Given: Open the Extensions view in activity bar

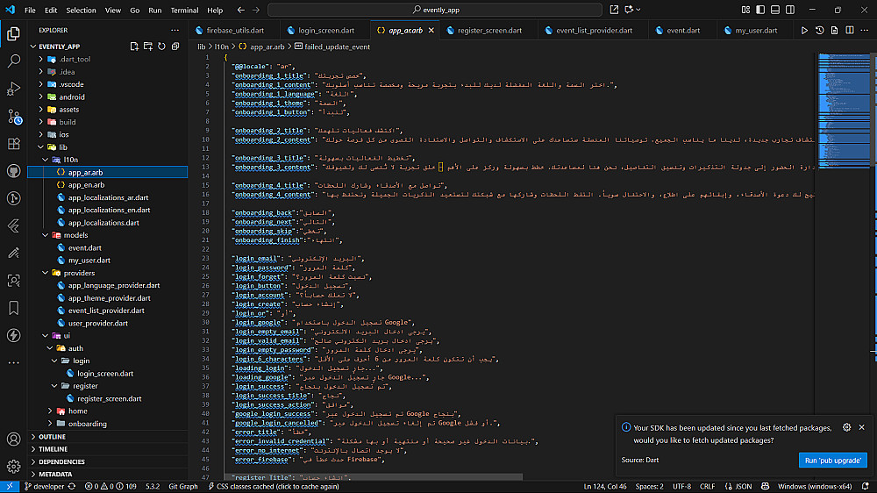Looking at the screenshot, I should click(x=14, y=144).
